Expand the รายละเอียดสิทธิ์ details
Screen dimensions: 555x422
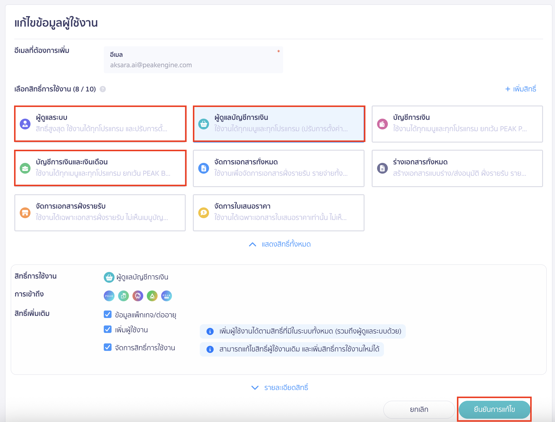[280, 388]
